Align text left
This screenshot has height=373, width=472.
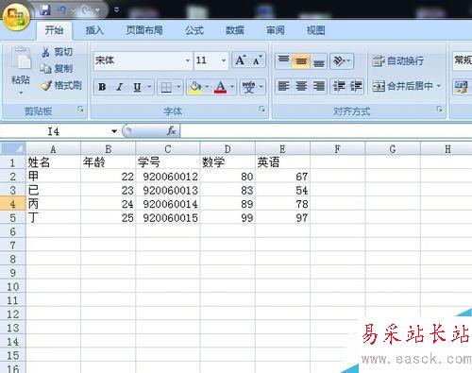coord(283,86)
